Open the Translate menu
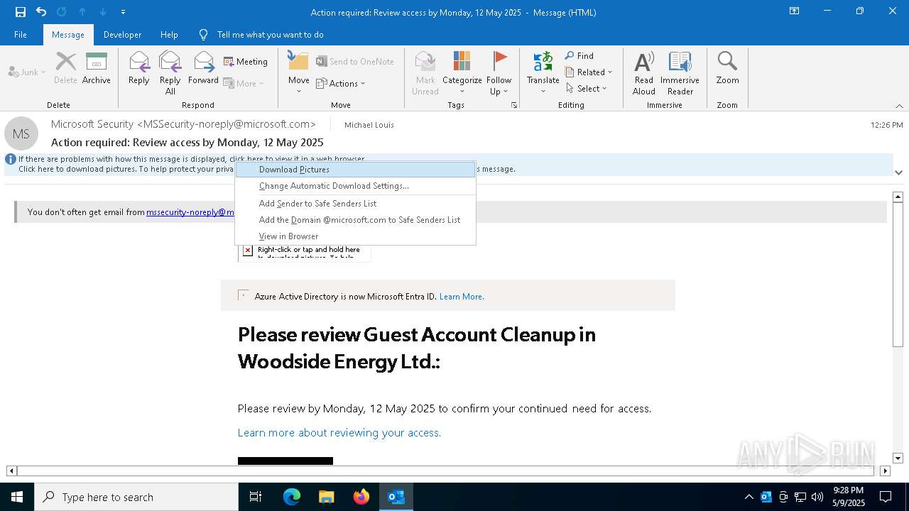Screen dimensions: 909x511 click(x=543, y=73)
